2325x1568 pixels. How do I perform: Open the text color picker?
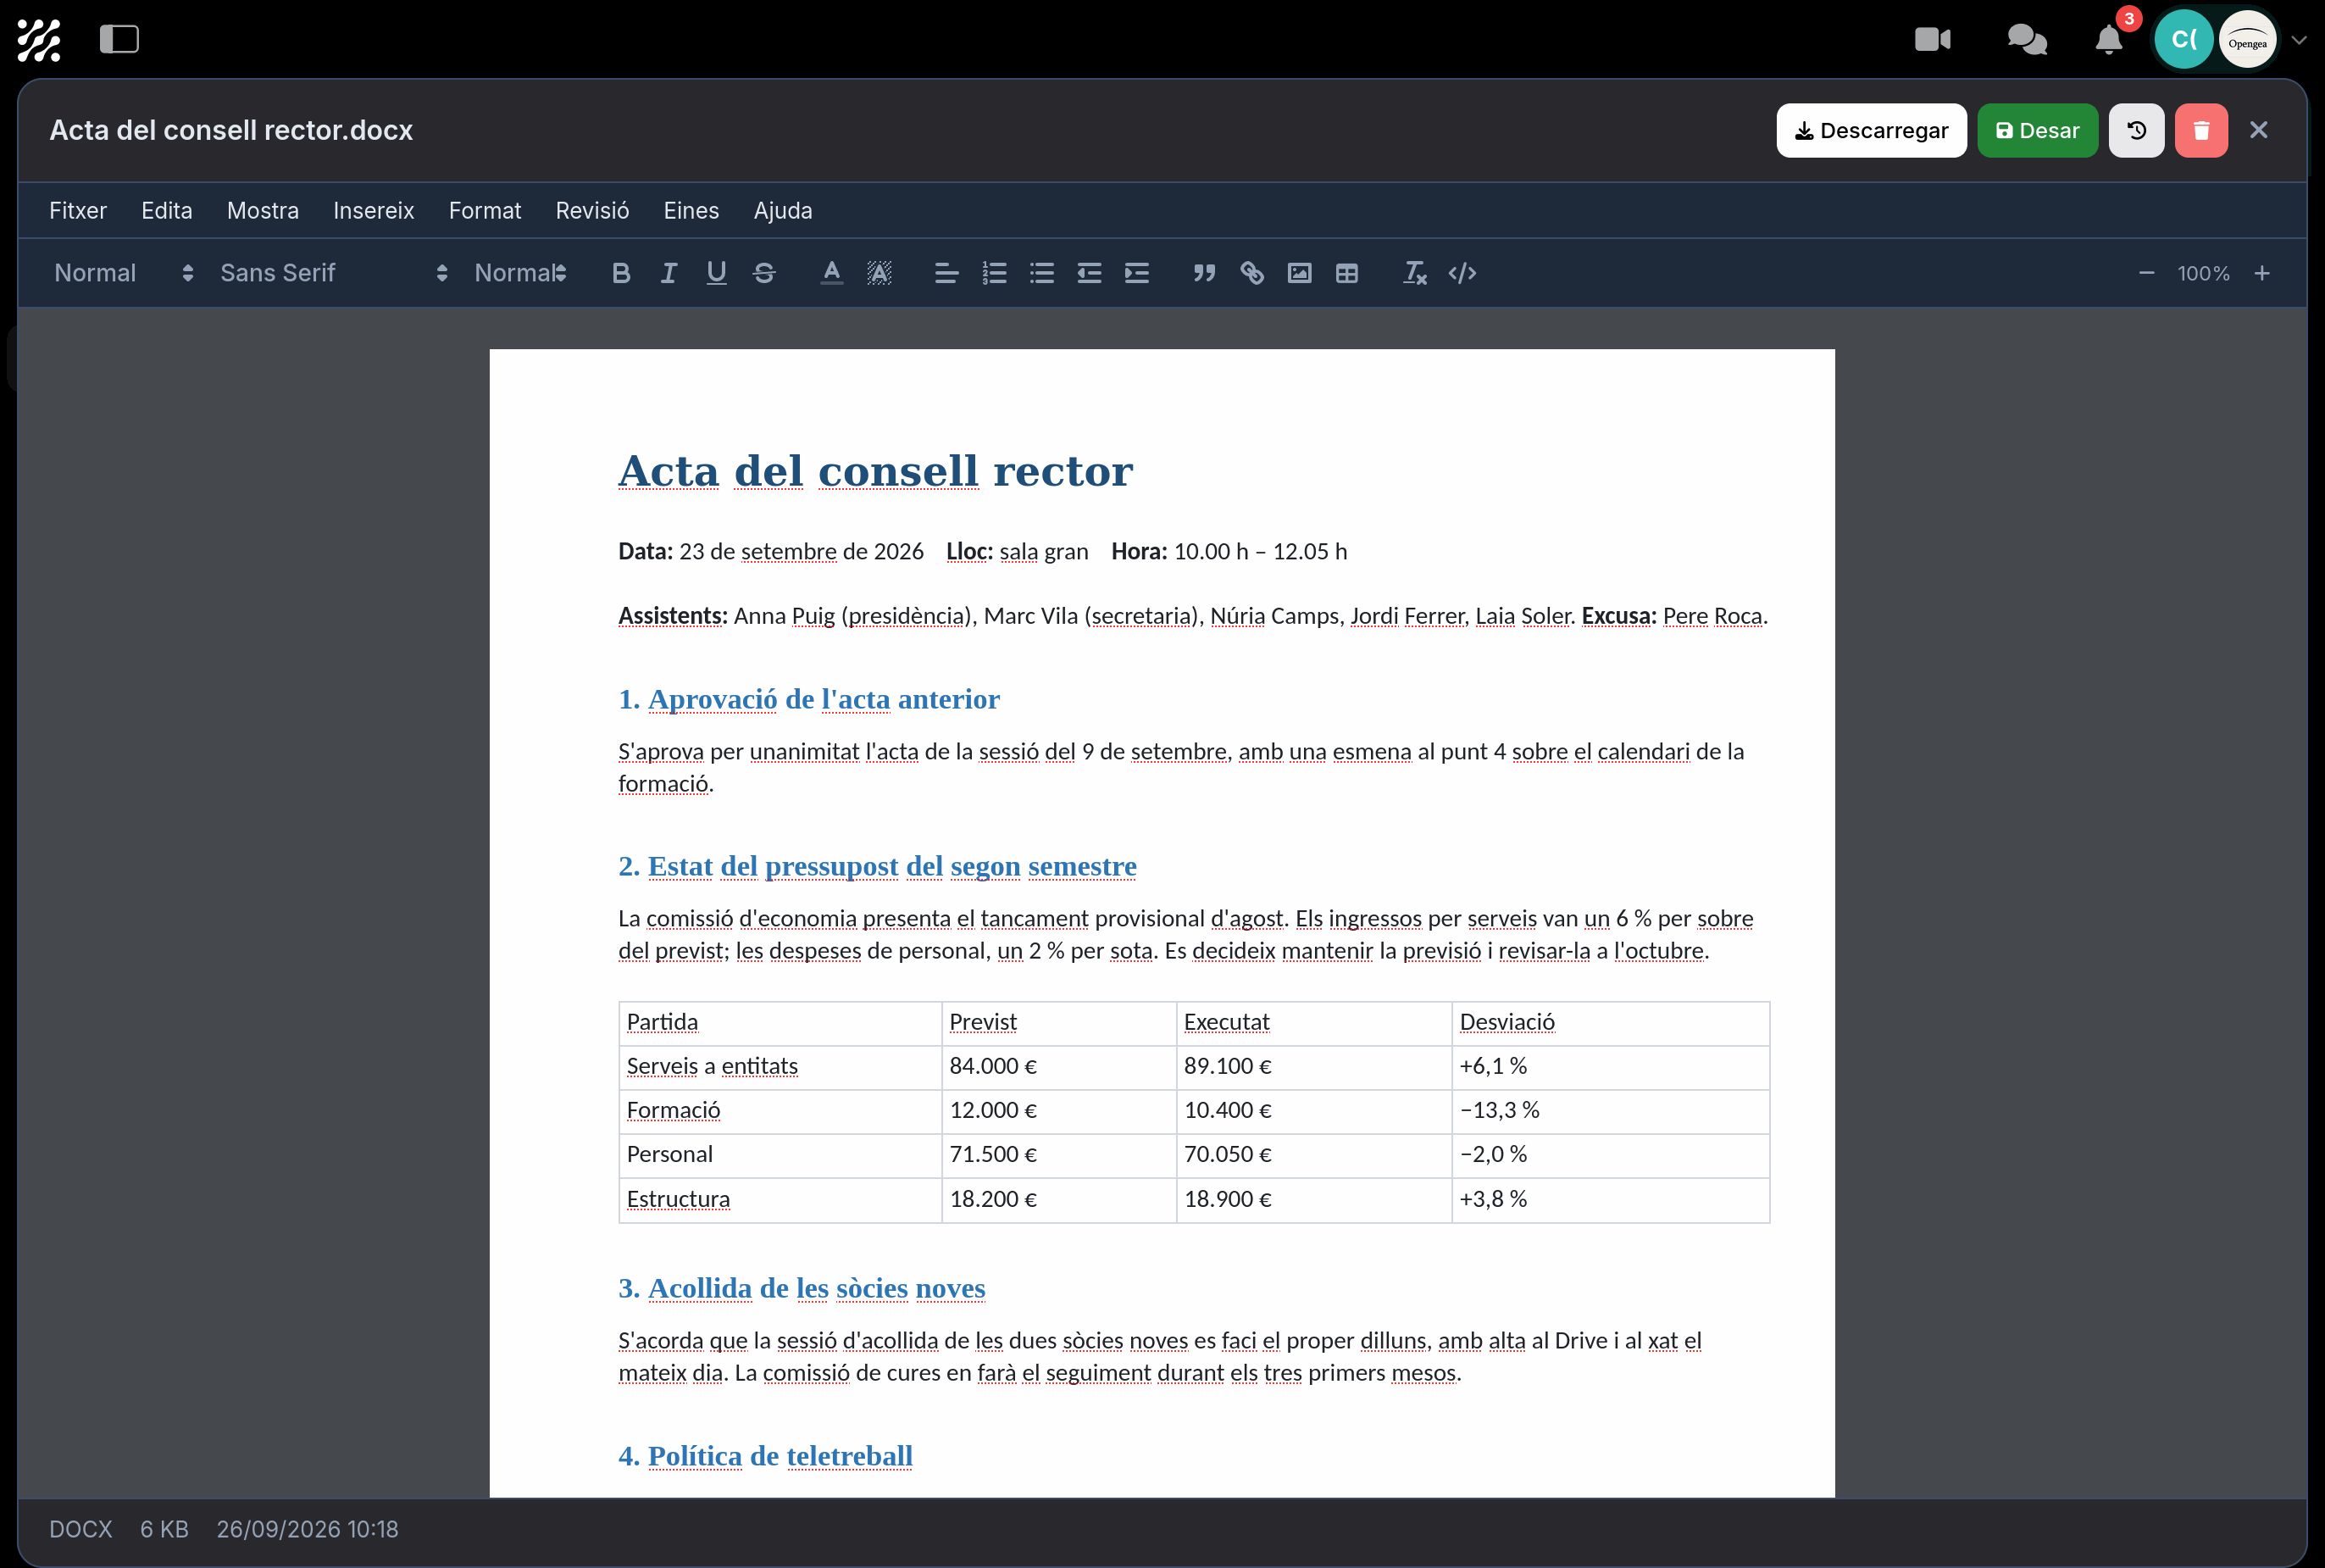(x=830, y=273)
